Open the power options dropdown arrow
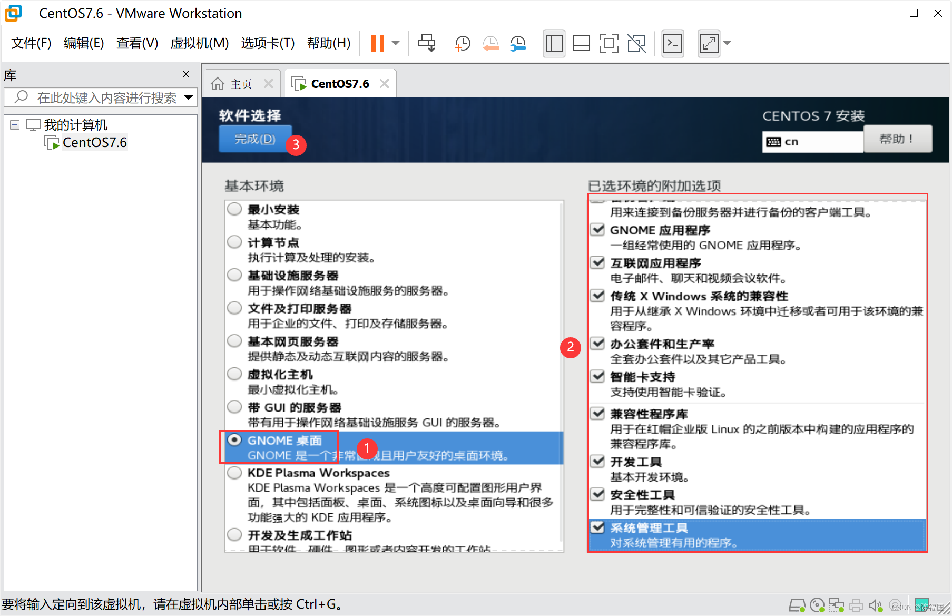952x616 pixels. pos(396,43)
